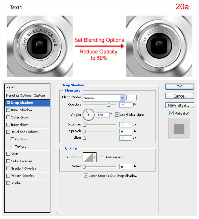
Task: Click the left before lens image
Action: point(39,46)
